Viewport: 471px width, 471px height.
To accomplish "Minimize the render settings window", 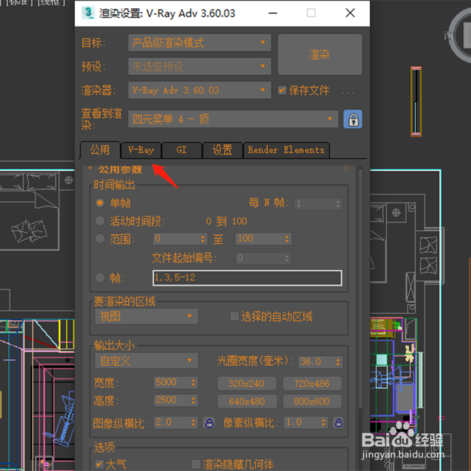I will click(273, 13).
